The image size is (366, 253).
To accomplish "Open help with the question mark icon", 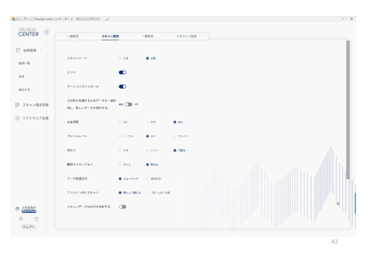I will (x=36, y=219).
